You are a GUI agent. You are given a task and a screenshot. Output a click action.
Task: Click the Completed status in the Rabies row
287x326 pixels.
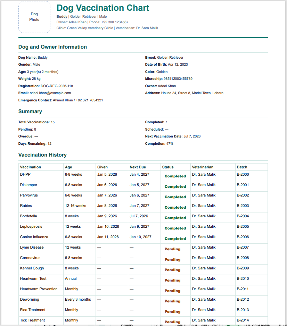click(175, 207)
